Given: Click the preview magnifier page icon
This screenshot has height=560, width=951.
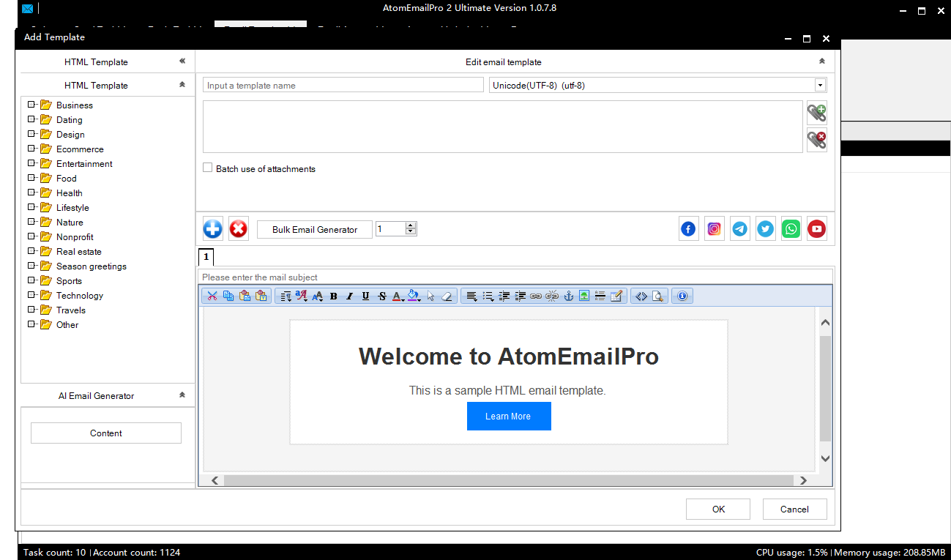Looking at the screenshot, I should point(657,296).
